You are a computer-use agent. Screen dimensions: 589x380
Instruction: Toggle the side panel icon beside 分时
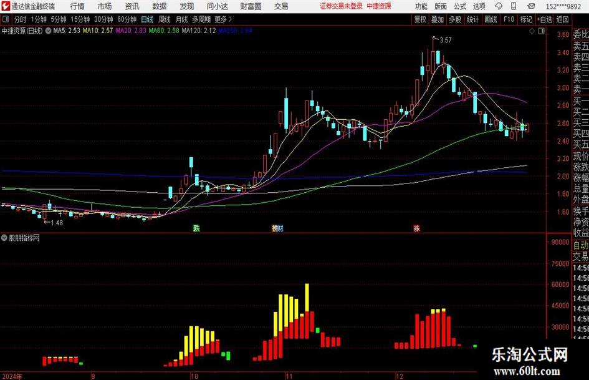click(5, 19)
